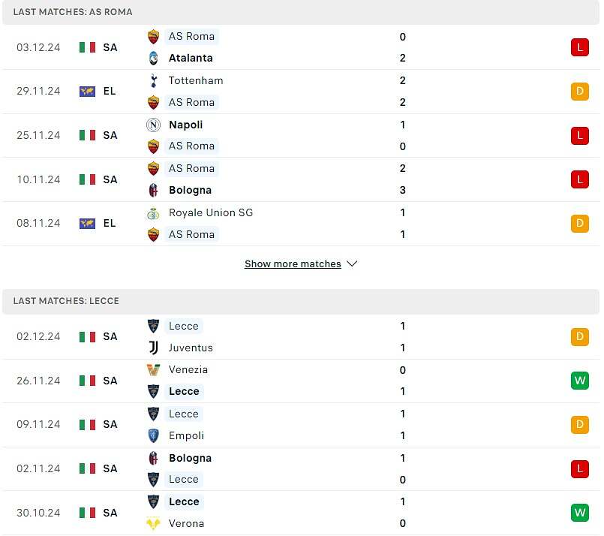The image size is (604, 536).
Task: Click the Venezia team crest
Action: click(153, 370)
